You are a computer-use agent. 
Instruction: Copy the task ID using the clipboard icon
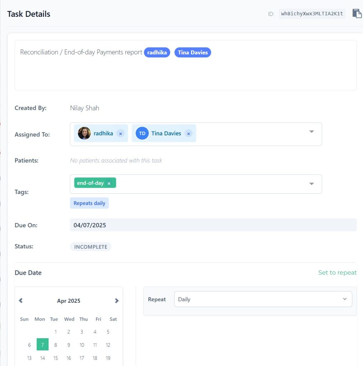click(x=357, y=13)
